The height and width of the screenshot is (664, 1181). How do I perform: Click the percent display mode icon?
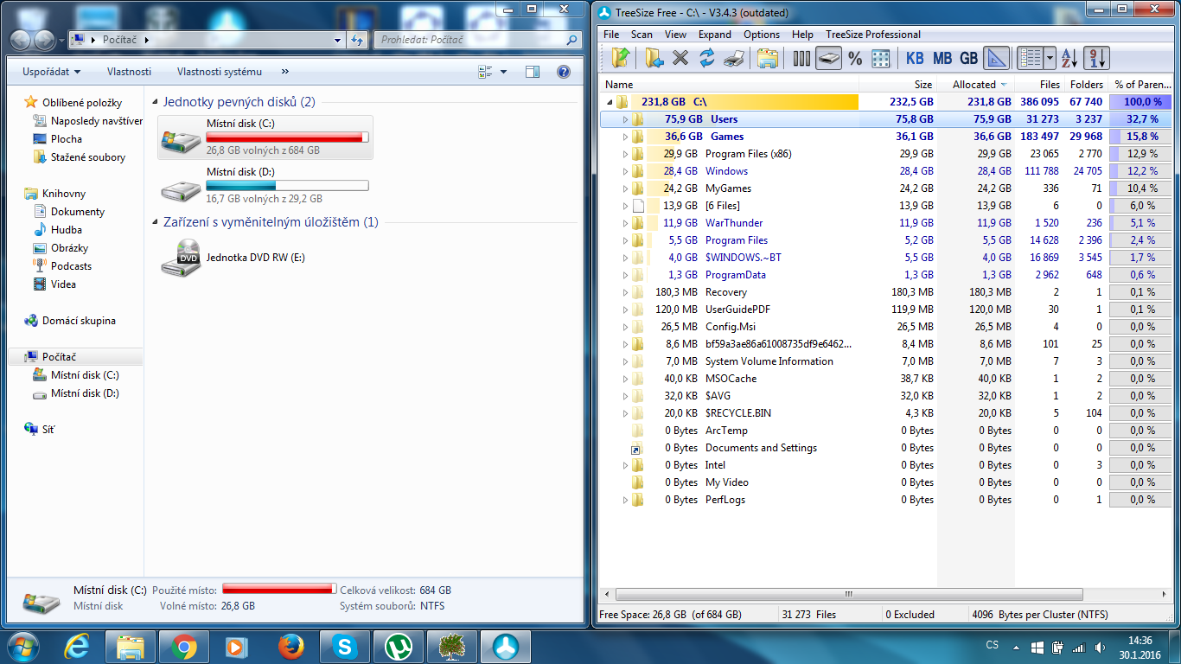pyautogui.click(x=855, y=58)
